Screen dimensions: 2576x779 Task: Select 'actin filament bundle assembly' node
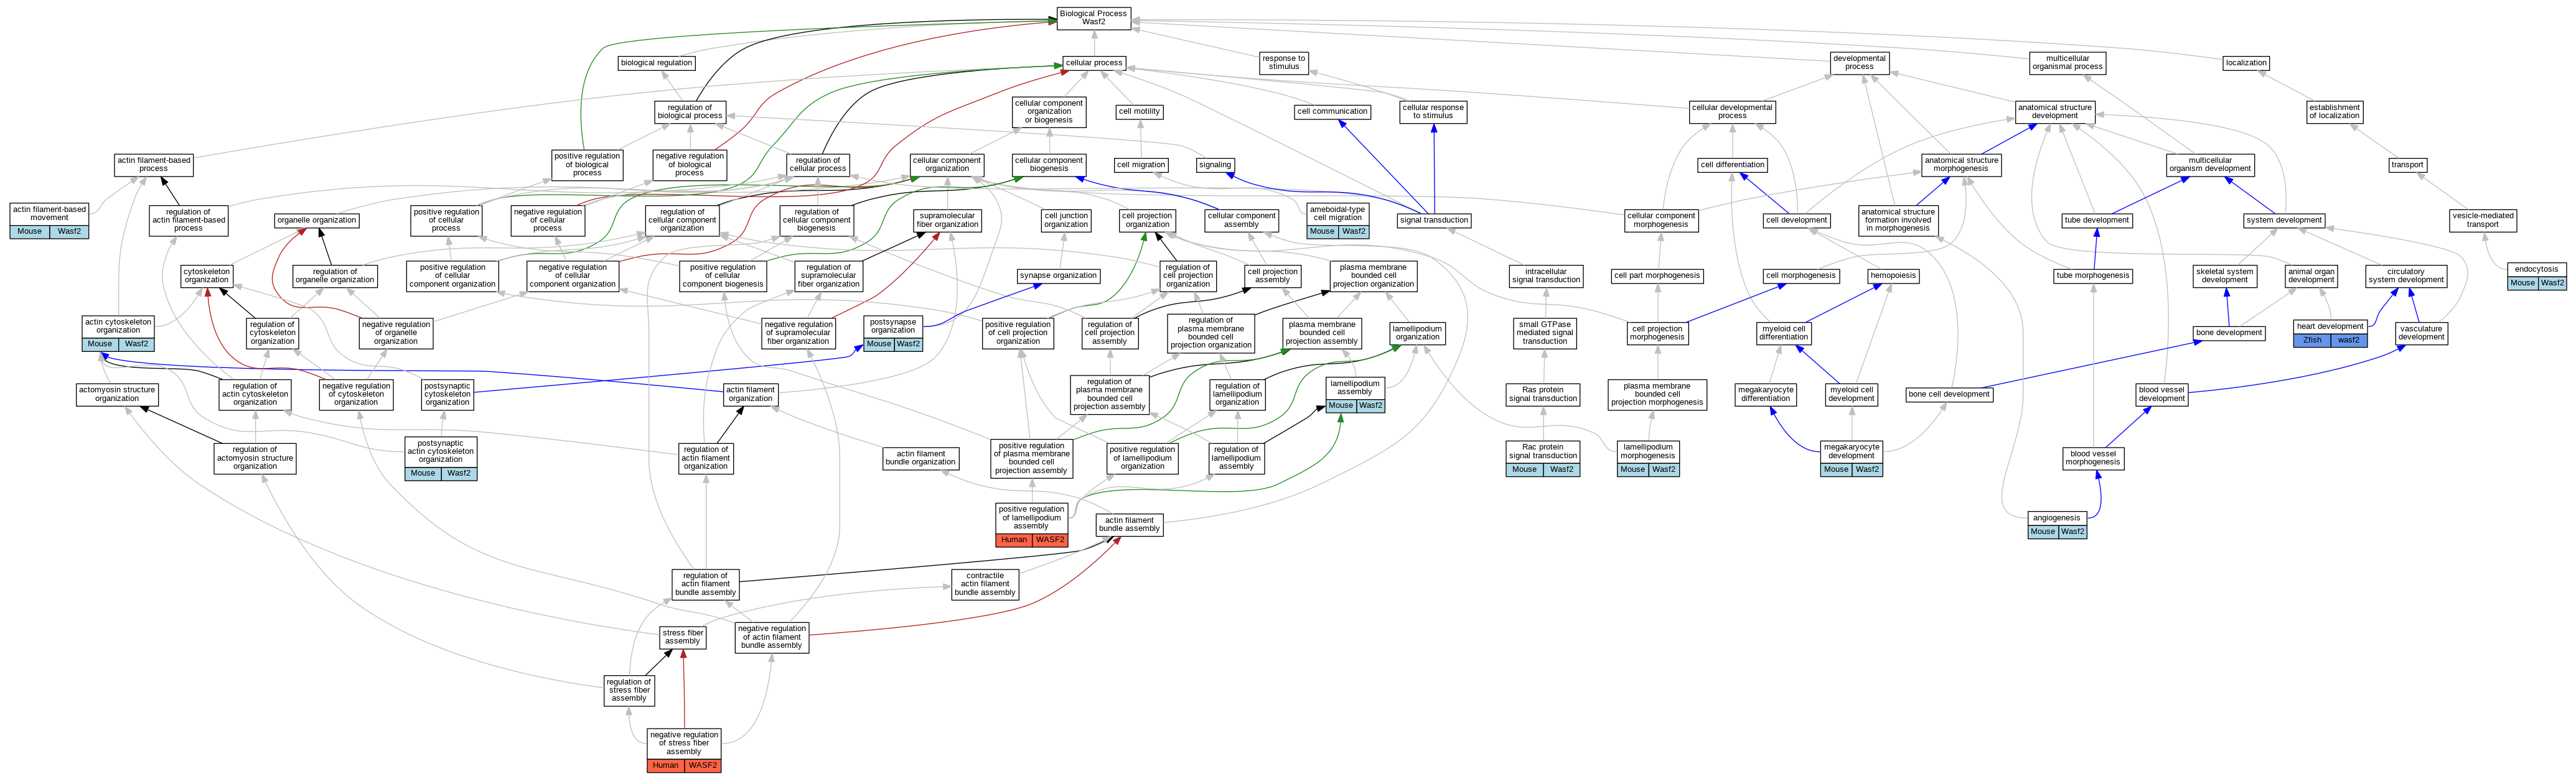click(x=1129, y=524)
